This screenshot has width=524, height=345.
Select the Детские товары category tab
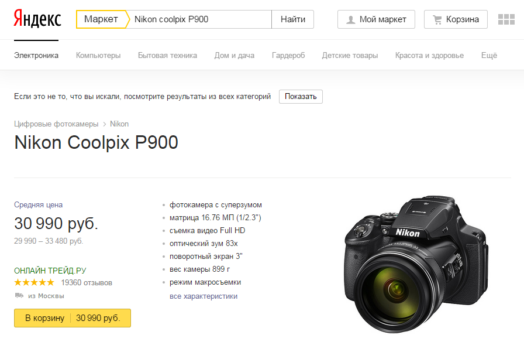tap(350, 55)
